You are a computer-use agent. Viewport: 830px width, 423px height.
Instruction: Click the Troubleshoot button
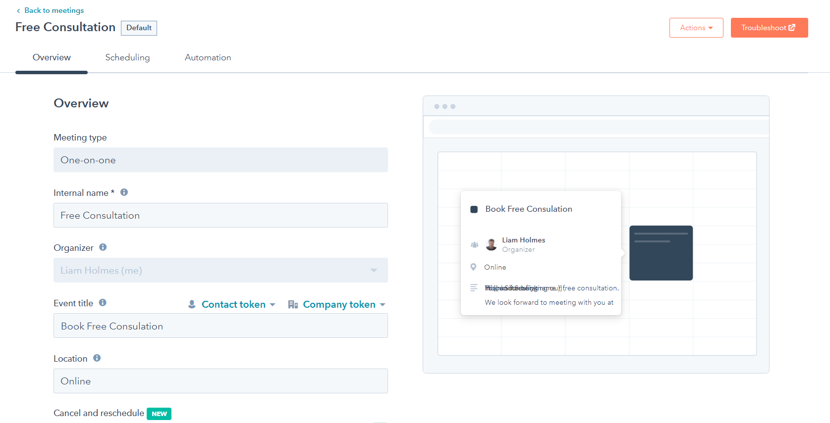tap(769, 28)
